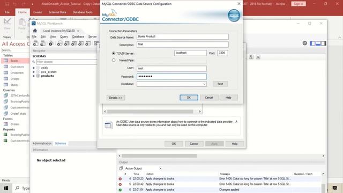Select Local instance MySQL80 tab

pyautogui.click(x=59, y=31)
